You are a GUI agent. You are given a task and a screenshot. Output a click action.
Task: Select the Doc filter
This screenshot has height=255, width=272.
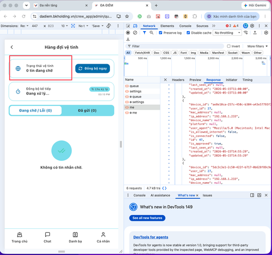[157, 53]
